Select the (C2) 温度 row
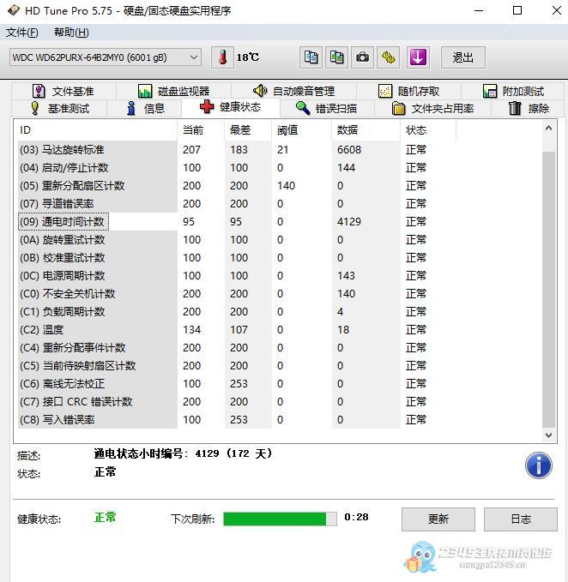This screenshot has width=568, height=582. [x=98, y=330]
